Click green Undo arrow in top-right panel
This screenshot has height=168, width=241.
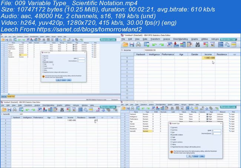[x=154, y=45]
